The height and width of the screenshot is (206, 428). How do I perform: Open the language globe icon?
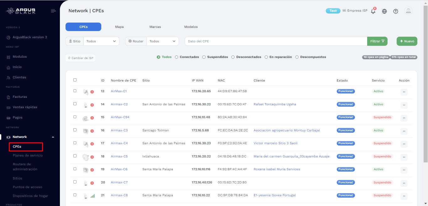tap(384, 11)
